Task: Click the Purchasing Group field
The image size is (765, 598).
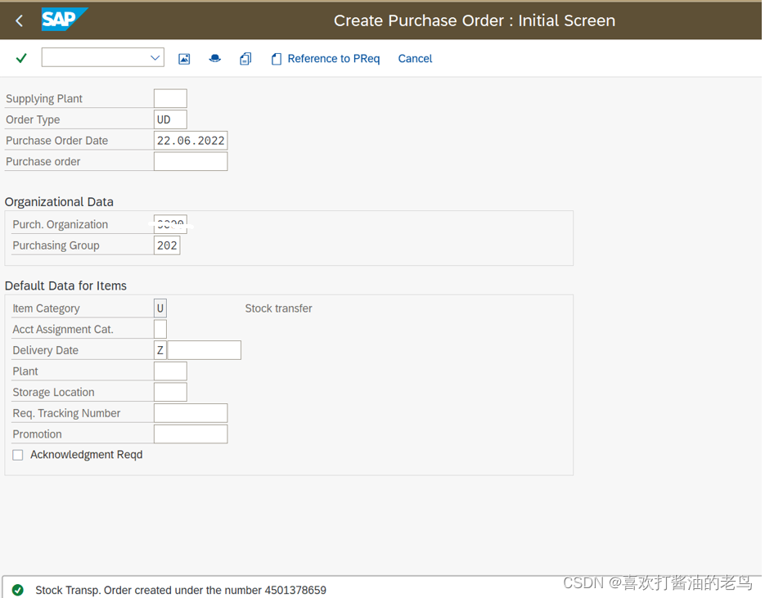Action: 167,245
